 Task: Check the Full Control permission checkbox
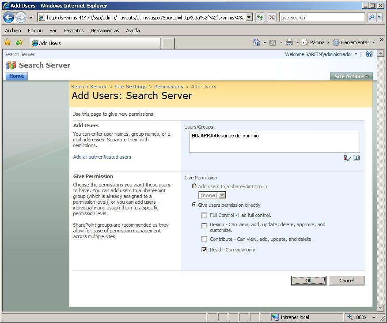tap(204, 215)
